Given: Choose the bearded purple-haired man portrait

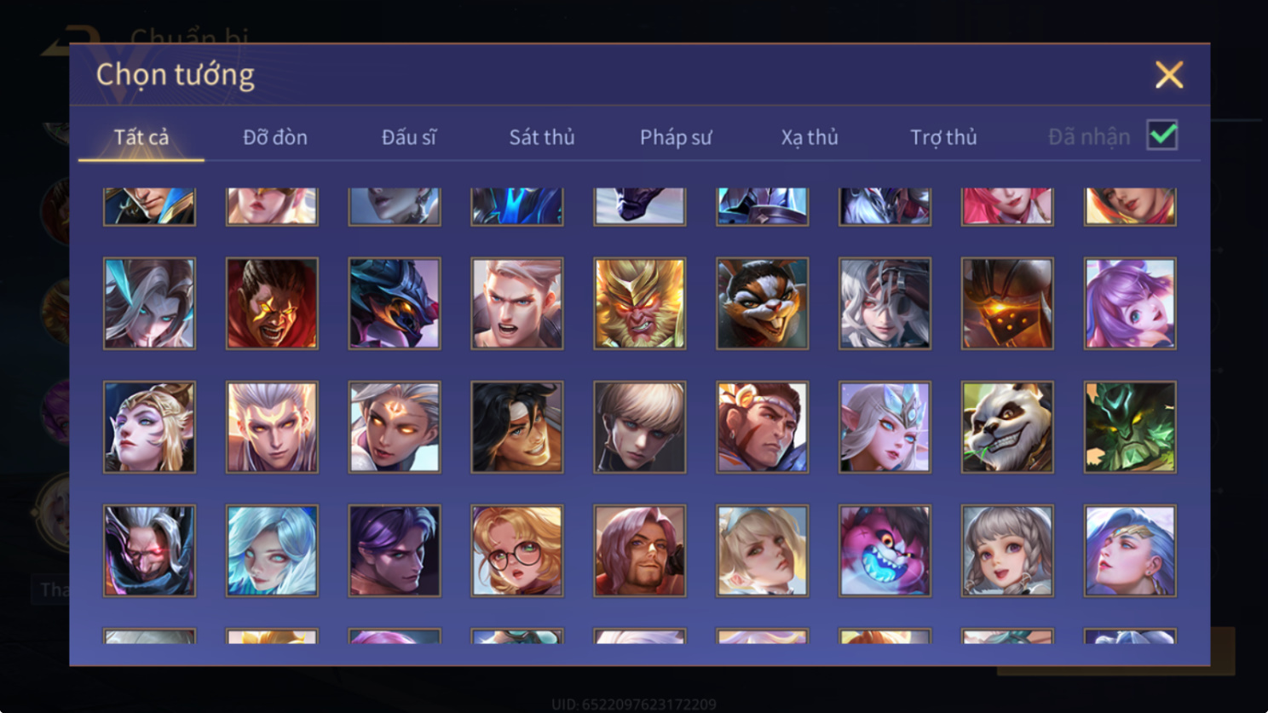Looking at the screenshot, I should [639, 550].
